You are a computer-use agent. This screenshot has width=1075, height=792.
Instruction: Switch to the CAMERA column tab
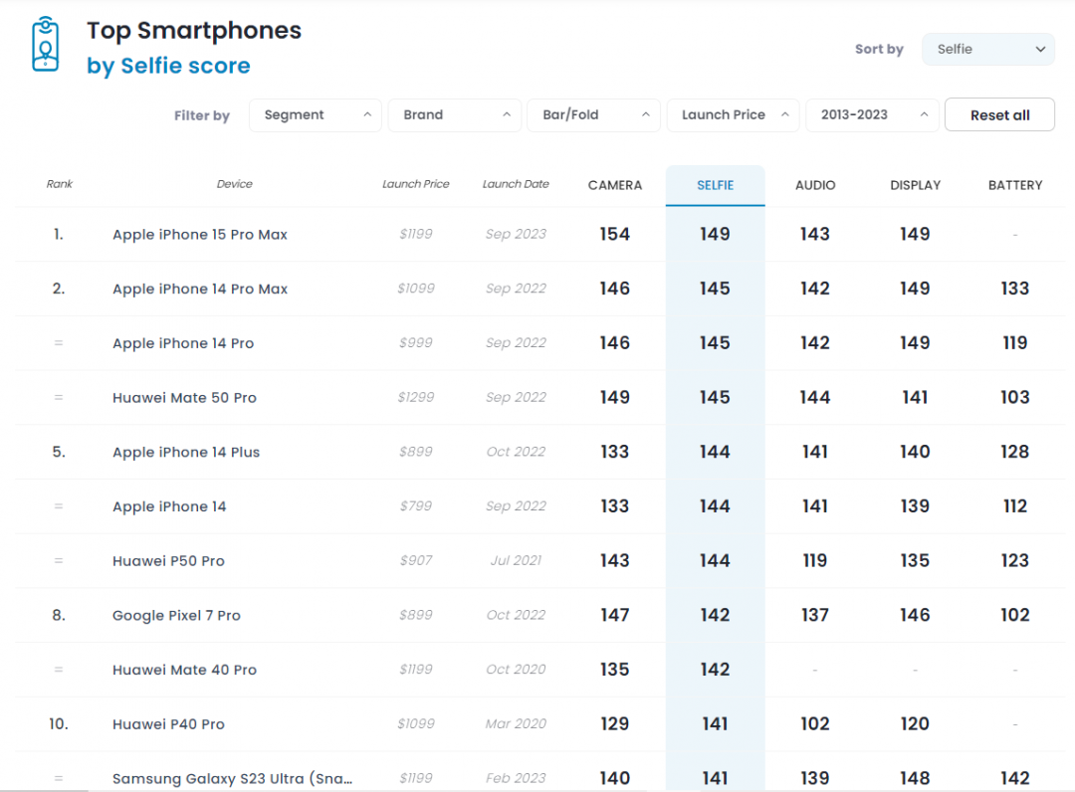(615, 185)
